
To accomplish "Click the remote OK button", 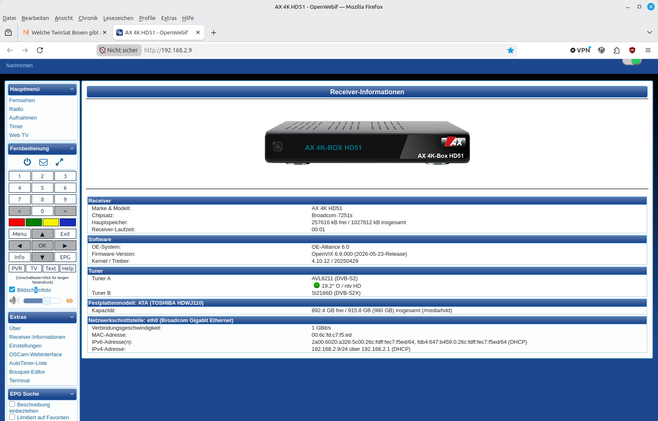I will (42, 246).
